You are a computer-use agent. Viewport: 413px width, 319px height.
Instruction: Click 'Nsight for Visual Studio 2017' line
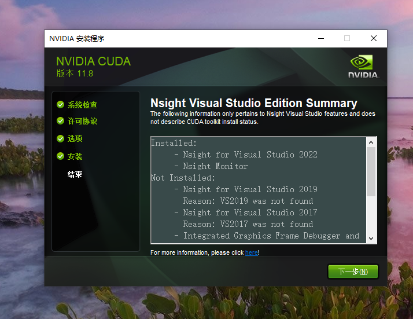pyautogui.click(x=250, y=212)
